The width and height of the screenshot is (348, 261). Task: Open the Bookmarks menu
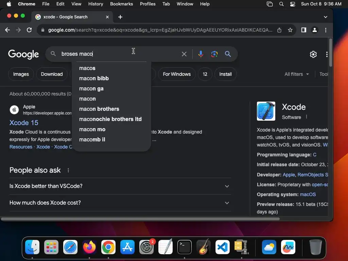[121, 4]
